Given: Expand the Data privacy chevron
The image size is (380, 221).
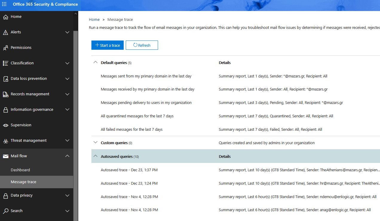Looking at the screenshot, I should pos(67,195).
